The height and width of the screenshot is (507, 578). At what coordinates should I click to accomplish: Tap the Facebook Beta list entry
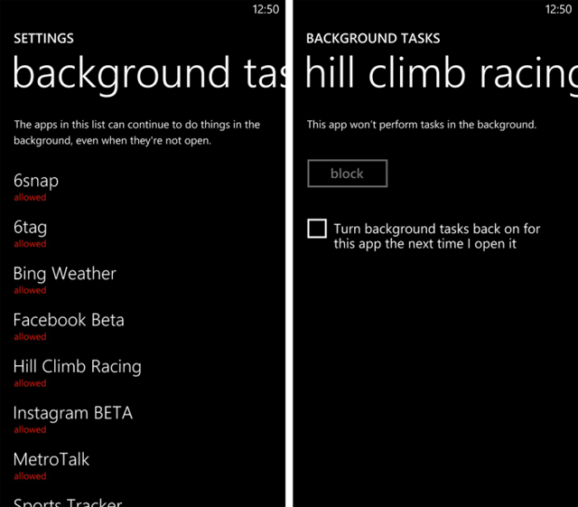tap(69, 320)
